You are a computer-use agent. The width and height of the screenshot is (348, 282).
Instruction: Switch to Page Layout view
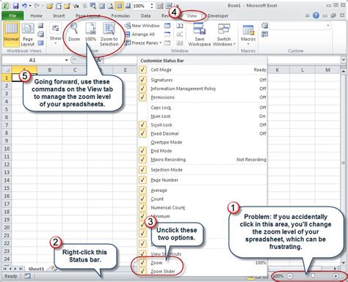pos(28,34)
